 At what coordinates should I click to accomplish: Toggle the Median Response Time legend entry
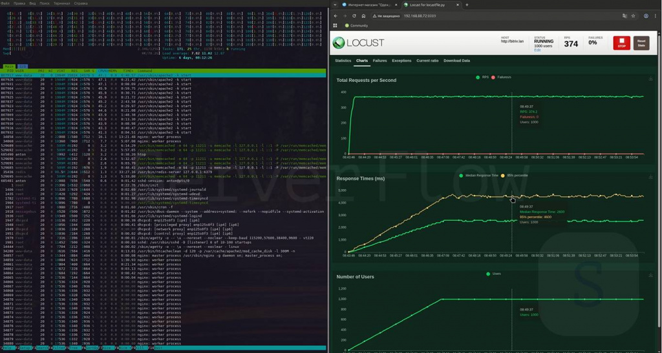tap(478, 176)
